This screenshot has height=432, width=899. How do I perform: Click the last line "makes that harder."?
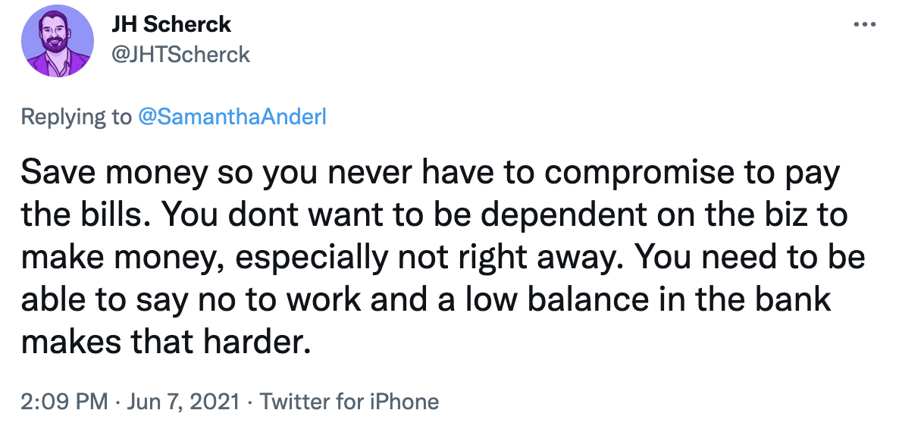tap(166, 342)
